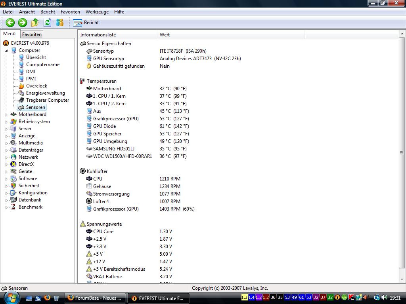Click the green Back arrow toolbar icon
The height and width of the screenshot is (304, 406).
point(10,23)
